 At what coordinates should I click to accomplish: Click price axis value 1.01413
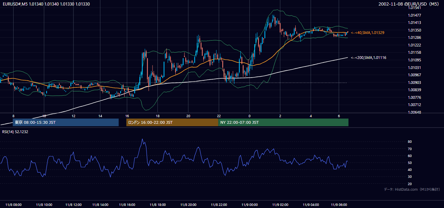click(415, 23)
